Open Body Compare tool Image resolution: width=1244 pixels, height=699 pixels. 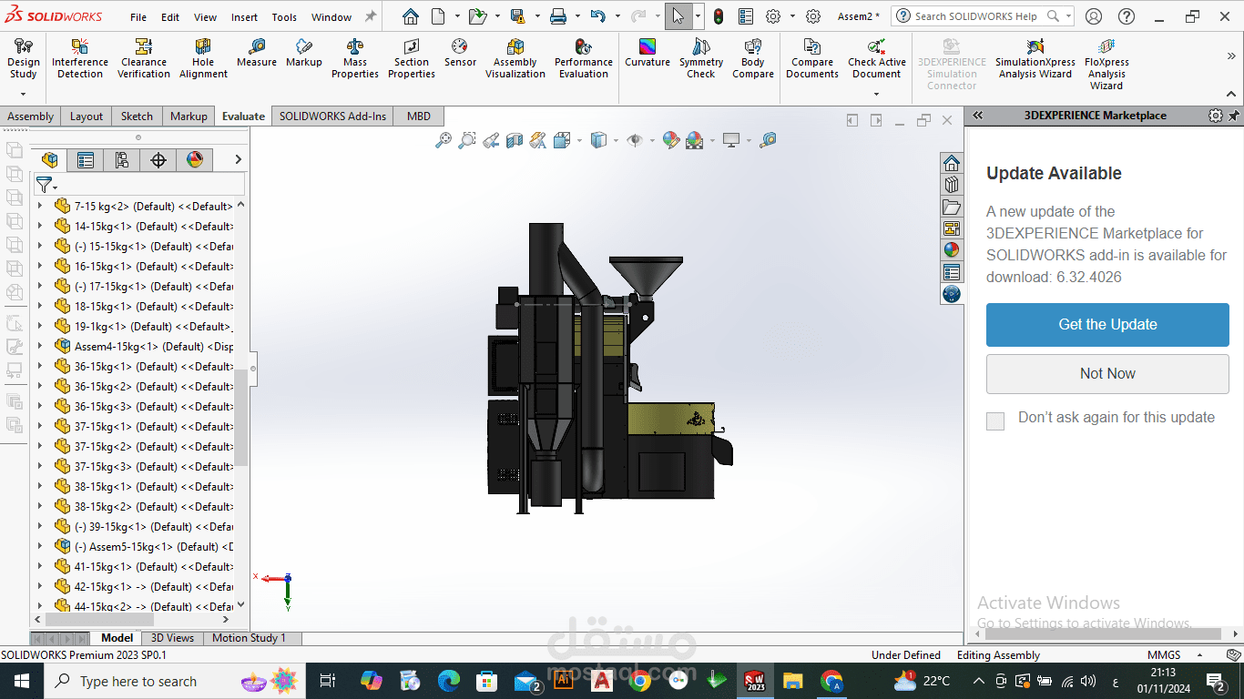tap(753, 59)
